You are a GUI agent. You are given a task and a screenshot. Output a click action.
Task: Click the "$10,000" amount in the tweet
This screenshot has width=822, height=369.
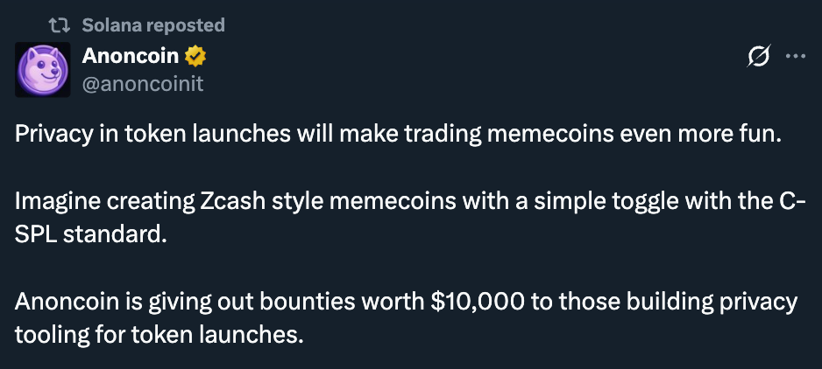478,303
